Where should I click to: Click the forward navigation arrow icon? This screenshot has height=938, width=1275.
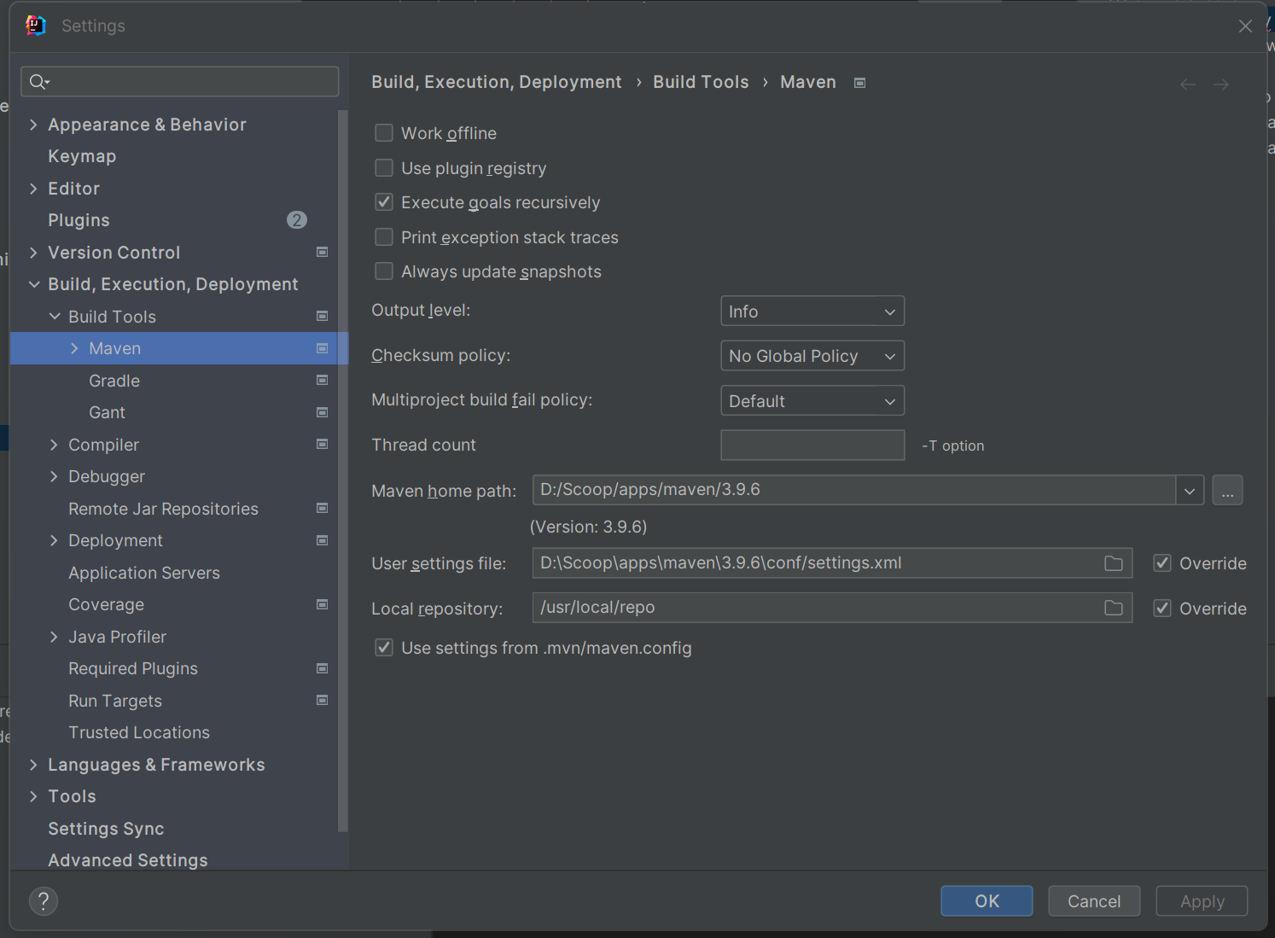click(x=1221, y=84)
